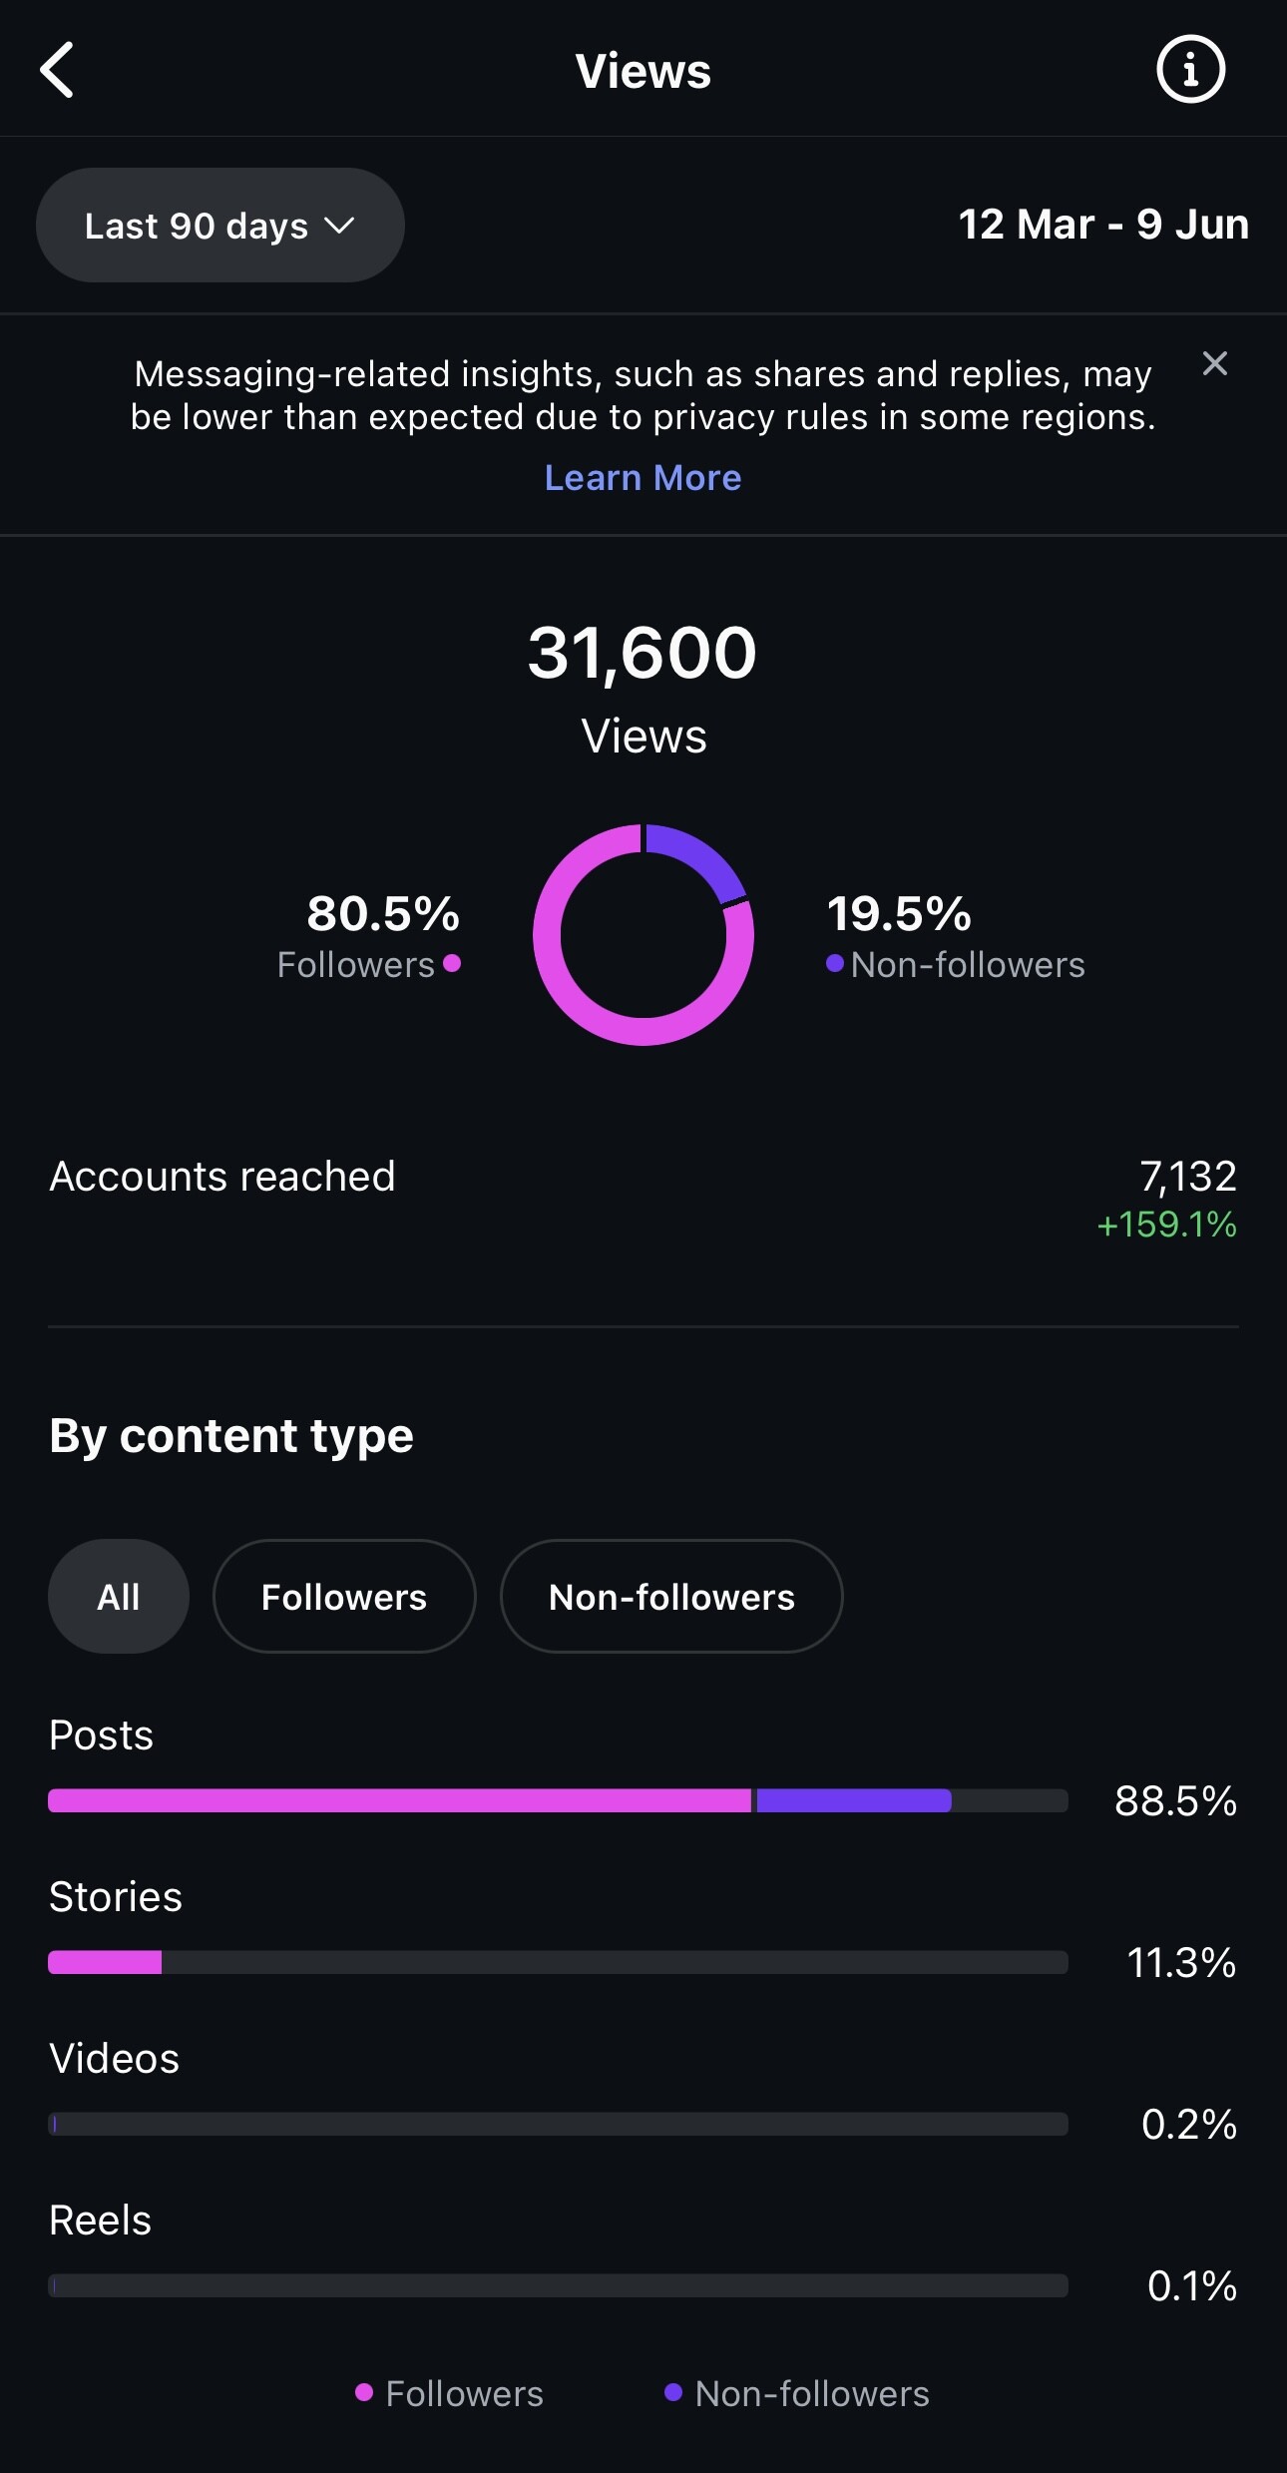The width and height of the screenshot is (1287, 2473).
Task: Open the Last 90 days dropdown
Action: 220,225
